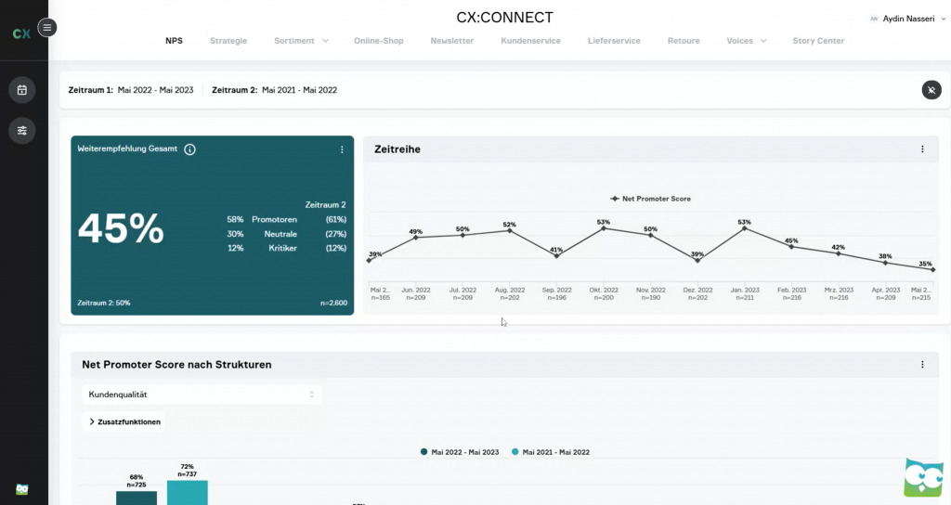Toggle the Net Promoter Score legend entry
This screenshot has height=505, width=951.
(650, 199)
